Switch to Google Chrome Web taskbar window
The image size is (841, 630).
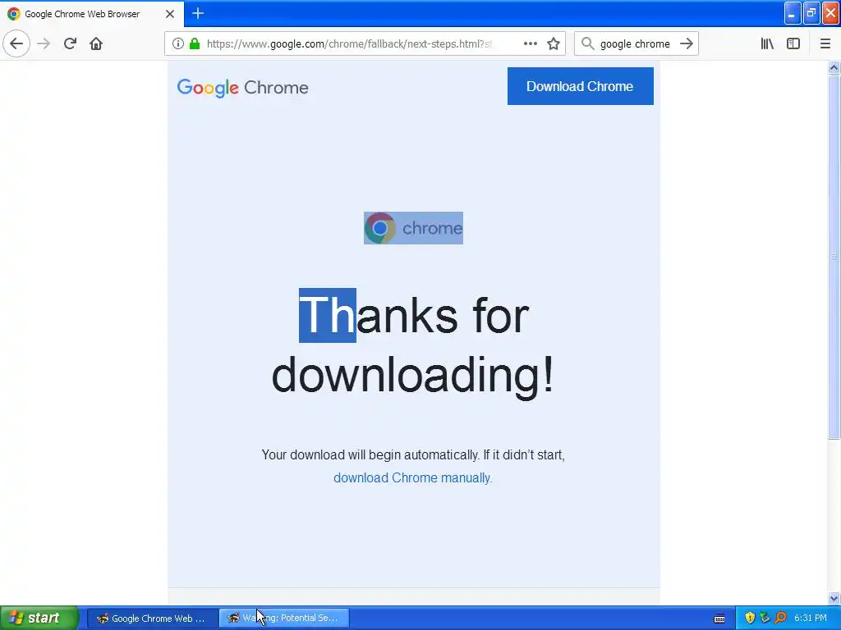click(x=152, y=619)
